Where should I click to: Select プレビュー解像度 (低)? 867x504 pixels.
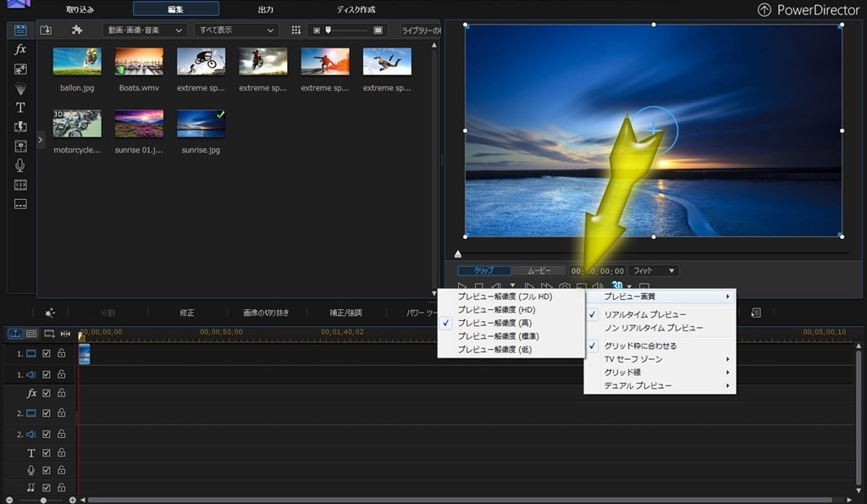511,350
